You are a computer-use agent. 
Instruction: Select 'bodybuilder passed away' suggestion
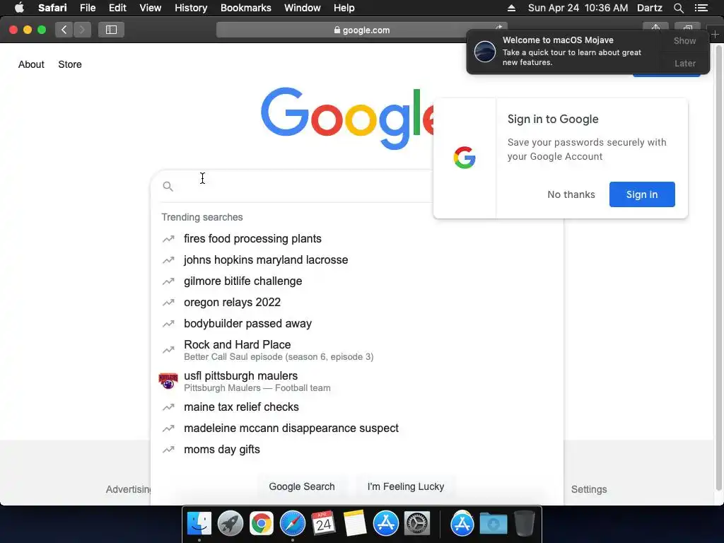click(356, 324)
